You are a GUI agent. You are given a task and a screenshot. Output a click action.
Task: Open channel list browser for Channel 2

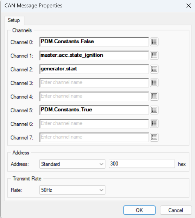pyautogui.click(x=154, y=69)
